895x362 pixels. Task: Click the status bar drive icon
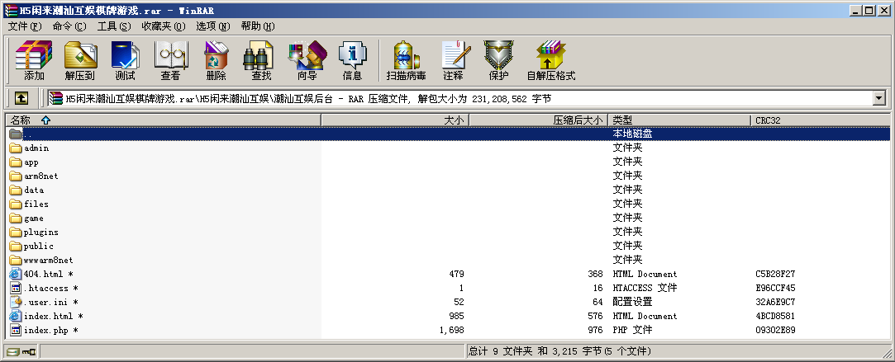[13, 352]
